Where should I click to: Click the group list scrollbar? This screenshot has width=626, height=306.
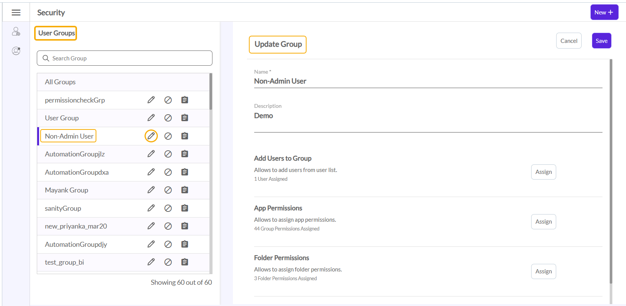[211, 92]
